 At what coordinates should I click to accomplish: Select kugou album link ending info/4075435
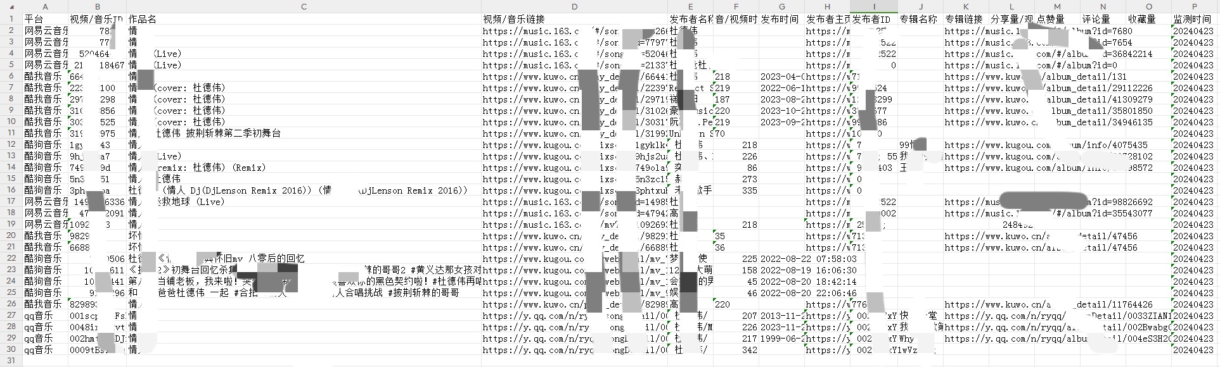point(1046,144)
